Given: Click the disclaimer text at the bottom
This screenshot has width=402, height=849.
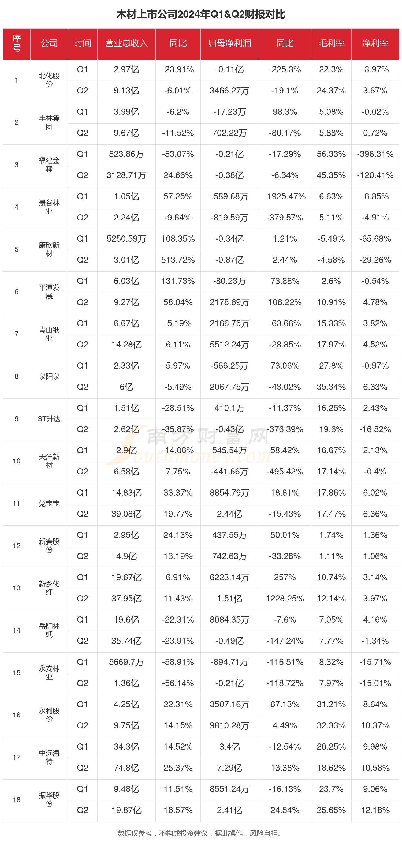Looking at the screenshot, I should pyautogui.click(x=201, y=833).
